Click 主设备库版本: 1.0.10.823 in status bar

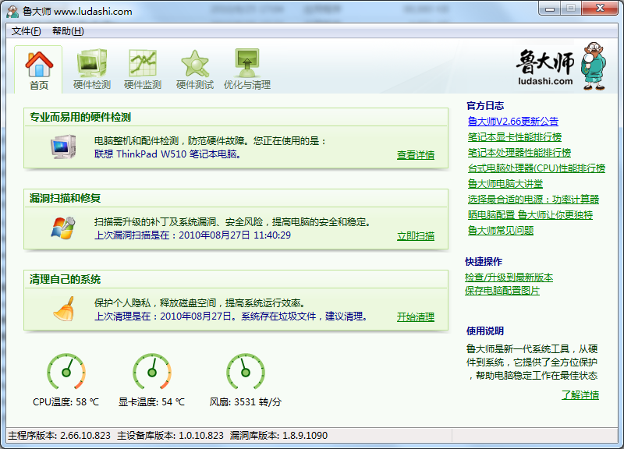[170, 436]
